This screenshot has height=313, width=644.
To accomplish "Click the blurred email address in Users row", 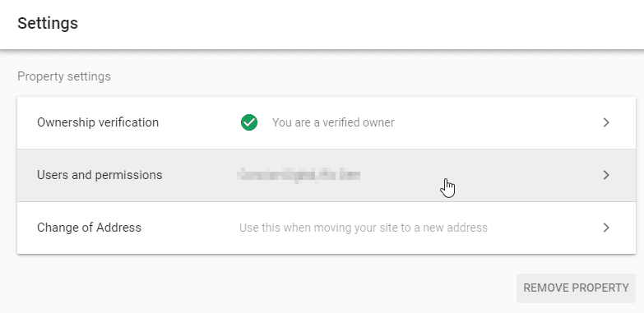I will pos(299,175).
